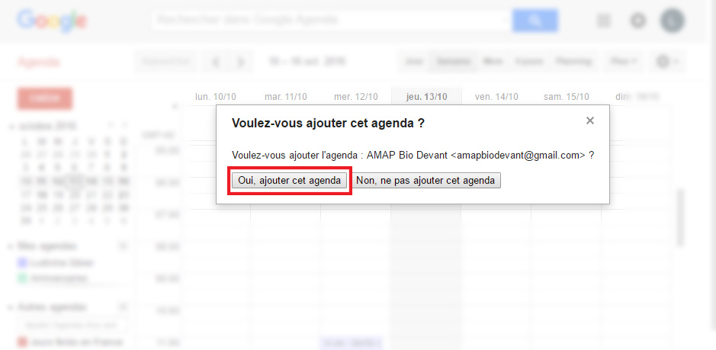
Task: Switch to the Jour view tab
Action: tap(414, 61)
